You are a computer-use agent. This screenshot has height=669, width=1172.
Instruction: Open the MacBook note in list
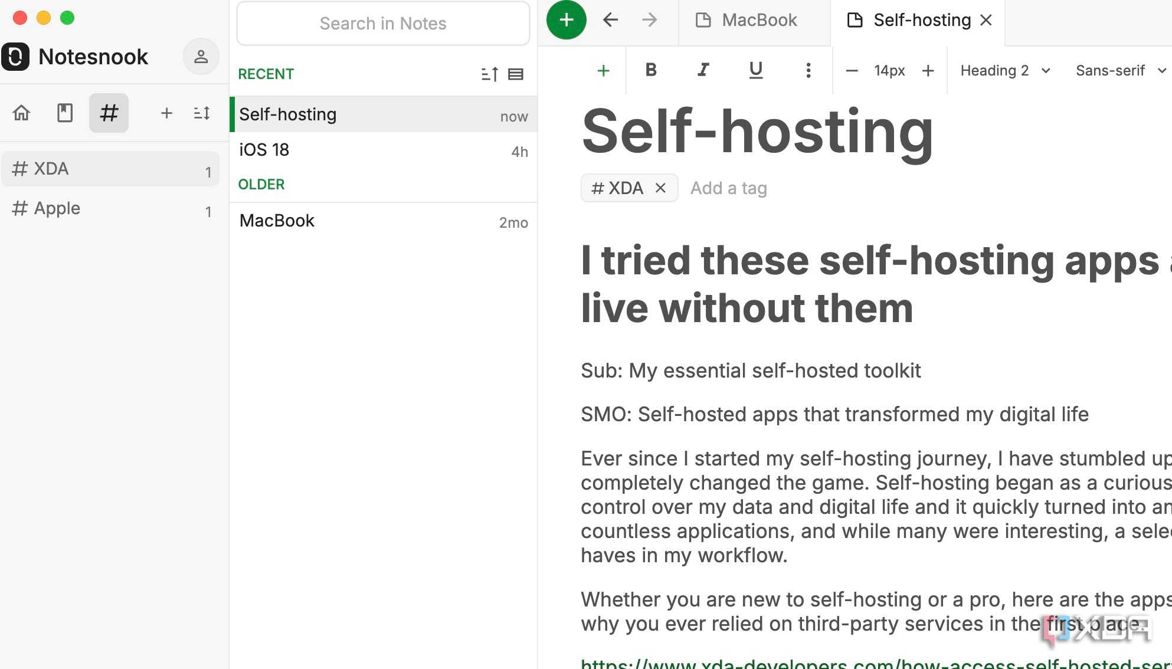384,221
